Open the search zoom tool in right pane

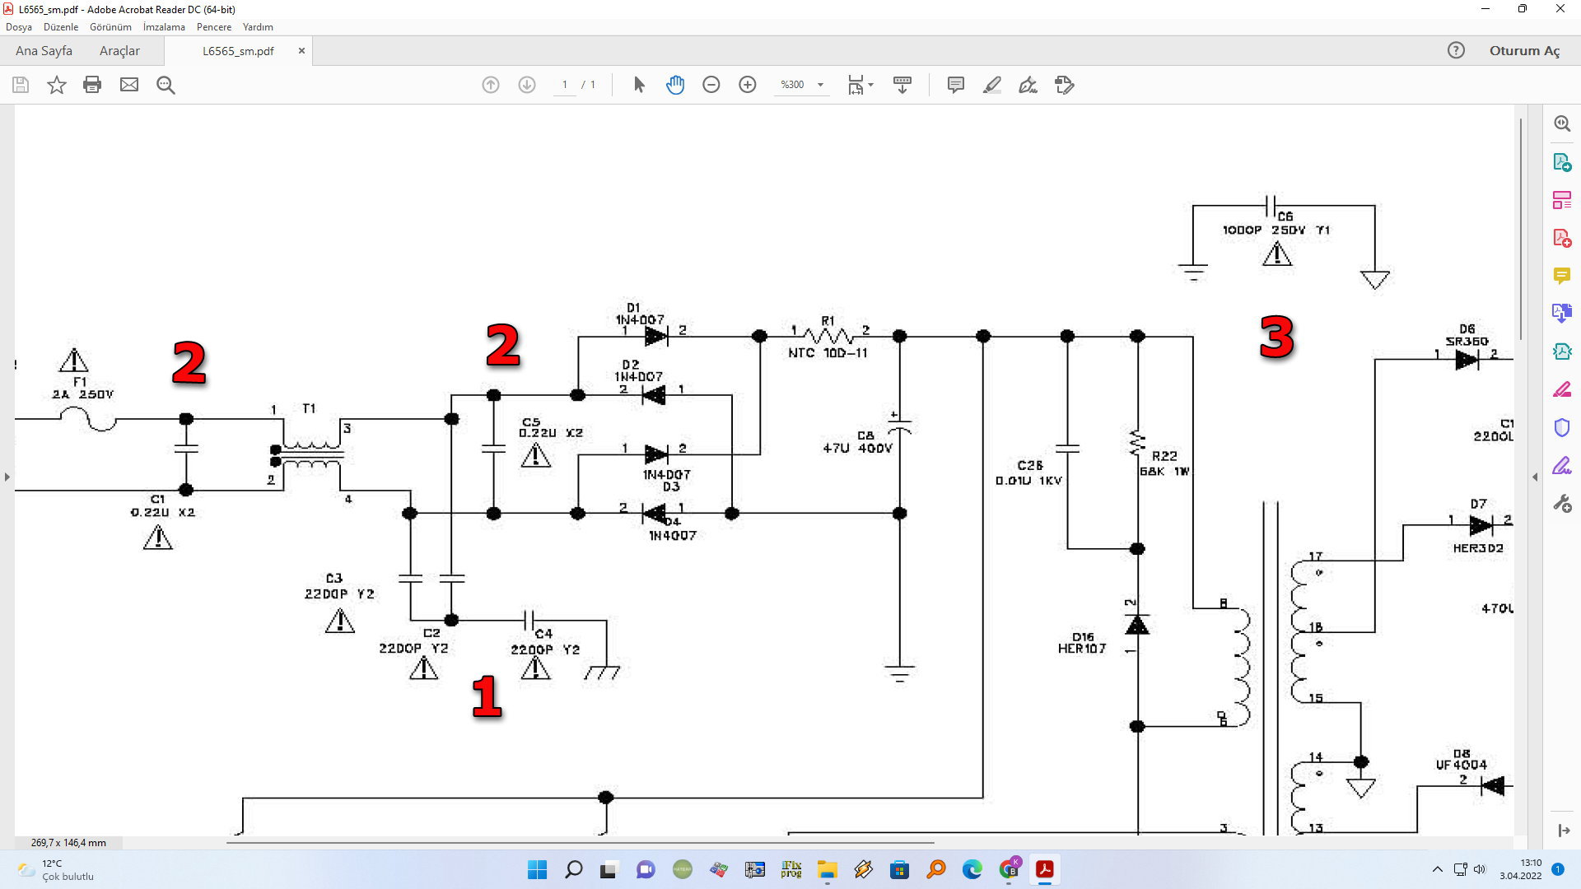(1562, 123)
